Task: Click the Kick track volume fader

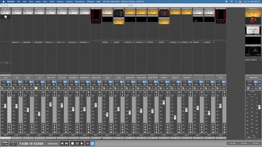Action: click(16, 106)
